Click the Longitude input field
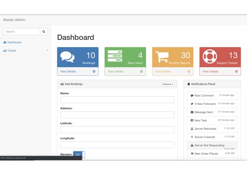Screen dimensions: 247x175 [117, 145]
